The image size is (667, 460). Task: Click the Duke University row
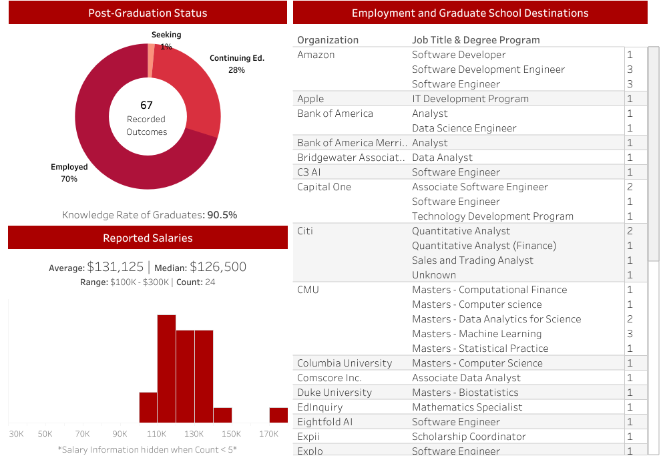tap(334, 393)
